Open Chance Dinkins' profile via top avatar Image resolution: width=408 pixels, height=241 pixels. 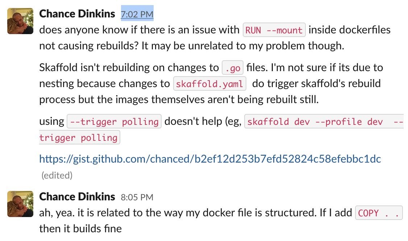pos(20,21)
